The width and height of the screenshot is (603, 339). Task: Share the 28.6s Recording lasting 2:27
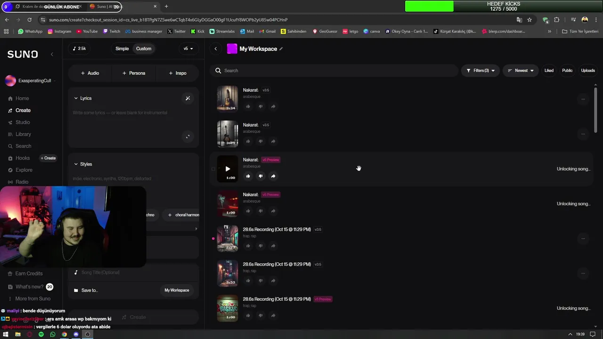pos(273,246)
